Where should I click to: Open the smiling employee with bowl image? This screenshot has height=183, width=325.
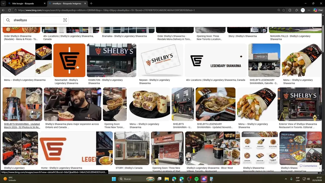coord(73,104)
